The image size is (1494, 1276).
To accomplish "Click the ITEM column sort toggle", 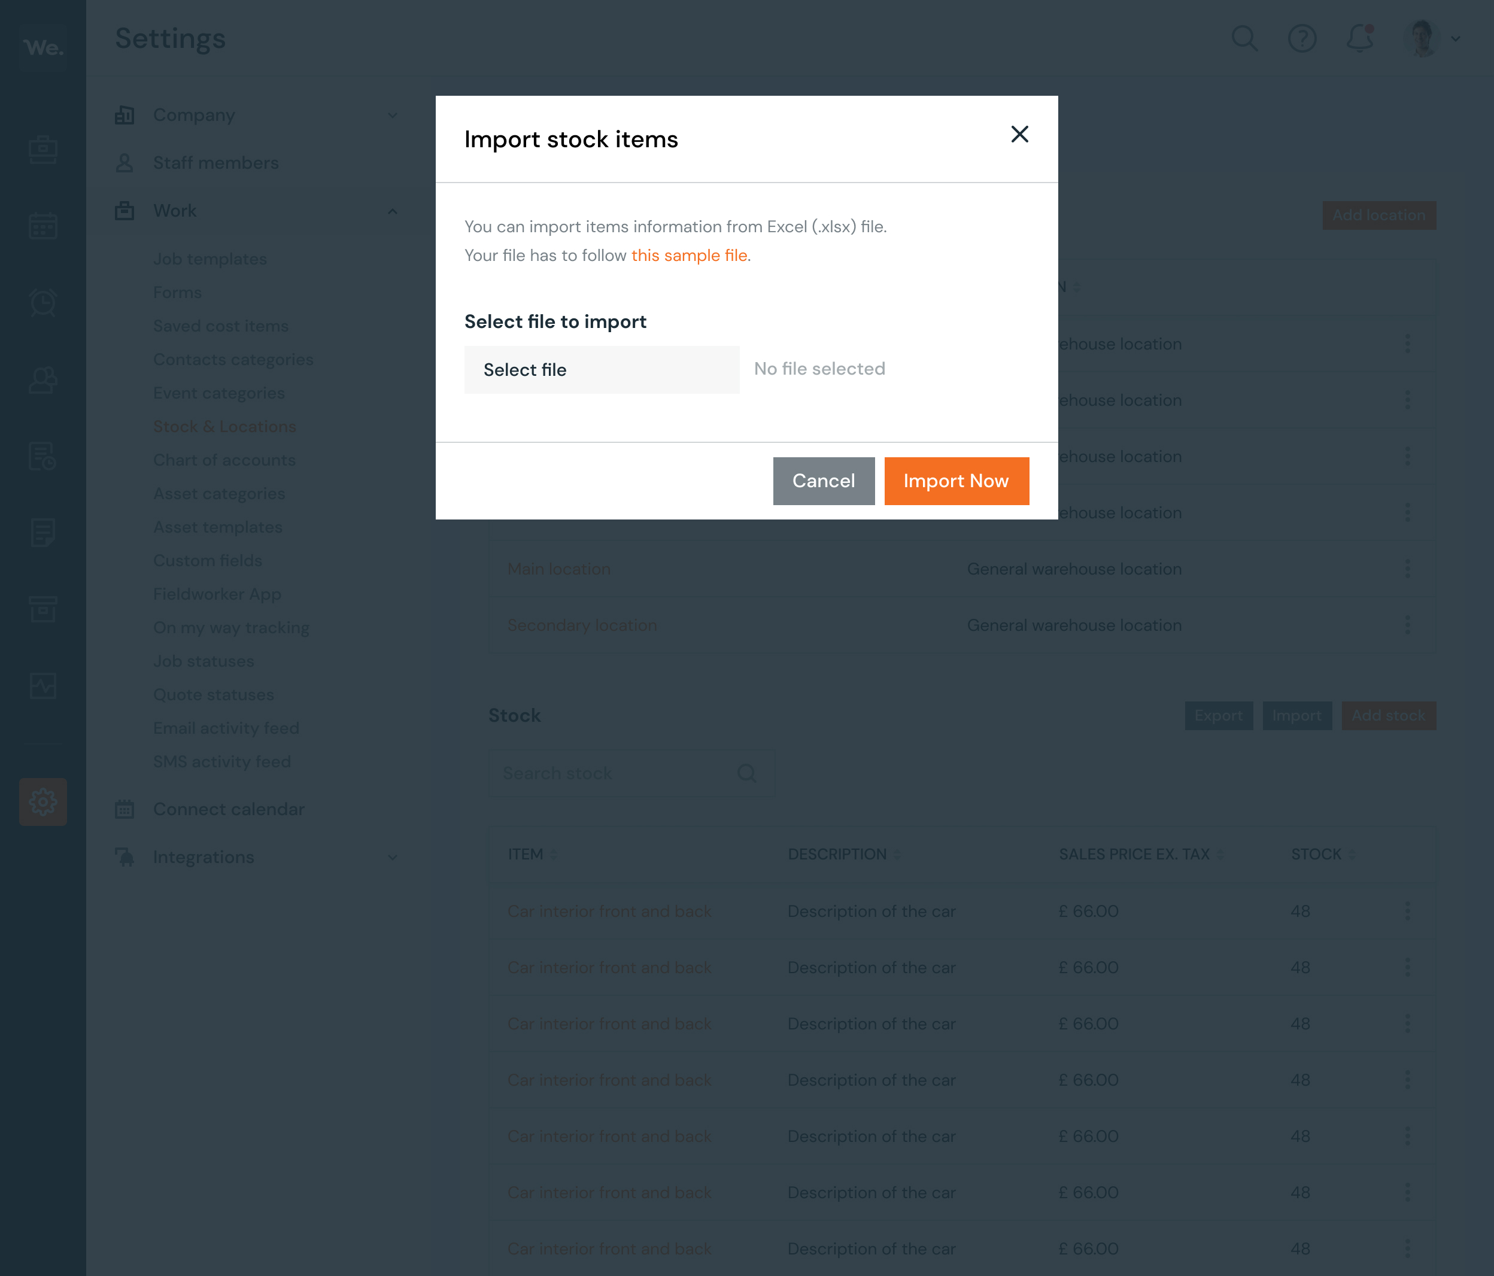I will pyautogui.click(x=552, y=853).
